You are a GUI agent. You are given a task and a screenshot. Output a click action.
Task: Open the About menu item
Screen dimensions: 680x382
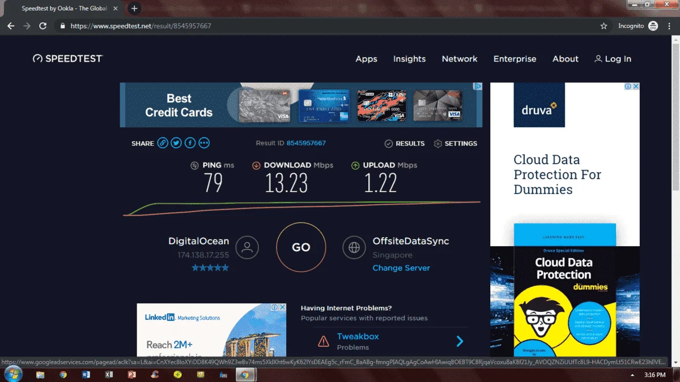(566, 59)
